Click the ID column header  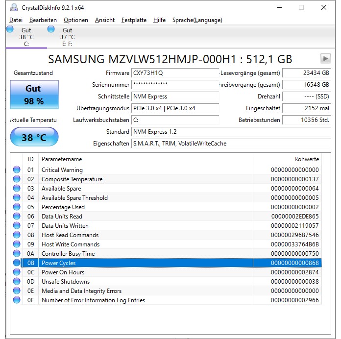tap(31, 159)
